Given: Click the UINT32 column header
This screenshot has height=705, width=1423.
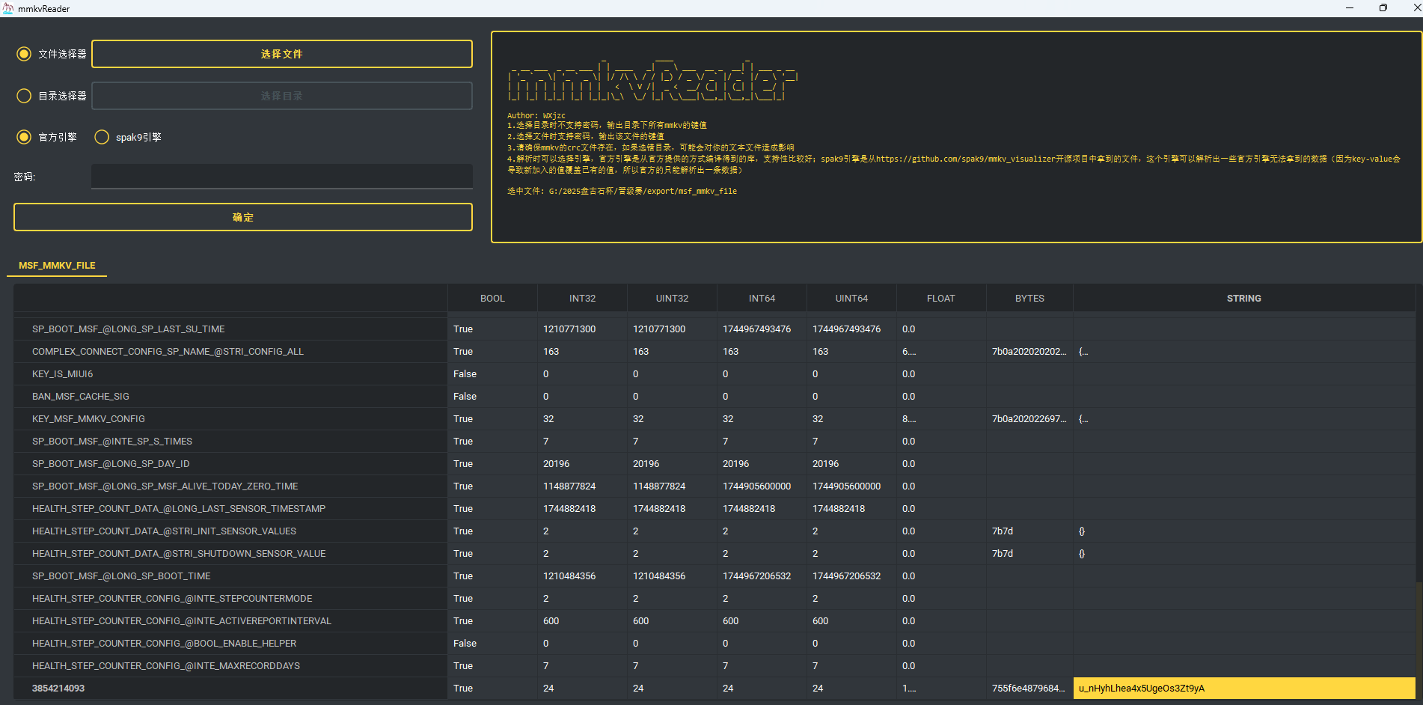Looking at the screenshot, I should [x=672, y=298].
